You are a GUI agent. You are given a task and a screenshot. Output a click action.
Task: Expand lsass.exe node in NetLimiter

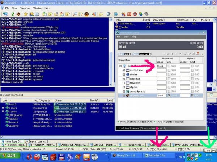point(124,79)
